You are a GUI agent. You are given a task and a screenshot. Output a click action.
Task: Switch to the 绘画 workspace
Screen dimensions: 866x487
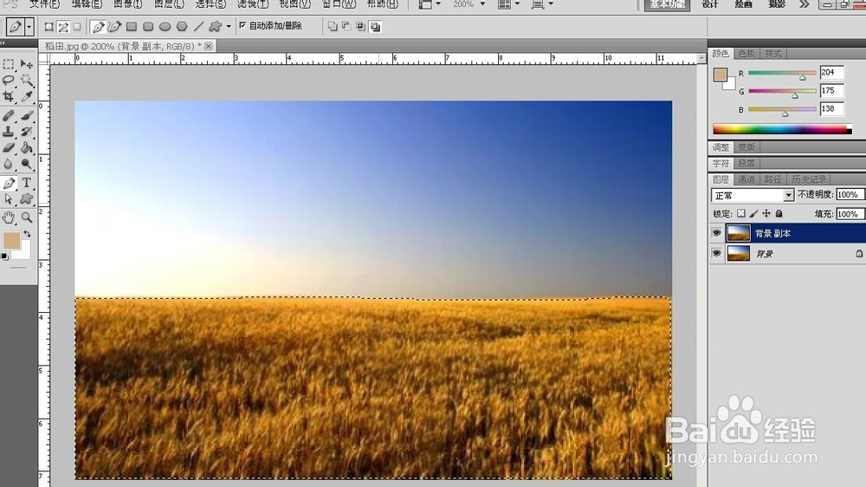(743, 4)
